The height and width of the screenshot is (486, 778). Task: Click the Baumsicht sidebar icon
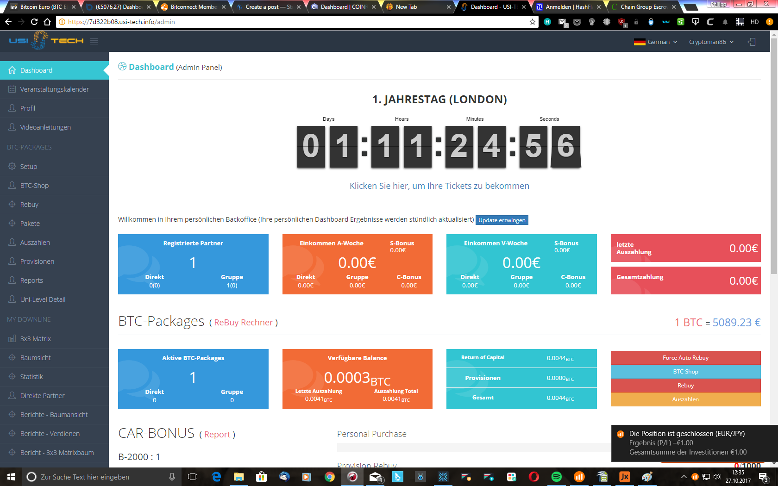12,357
